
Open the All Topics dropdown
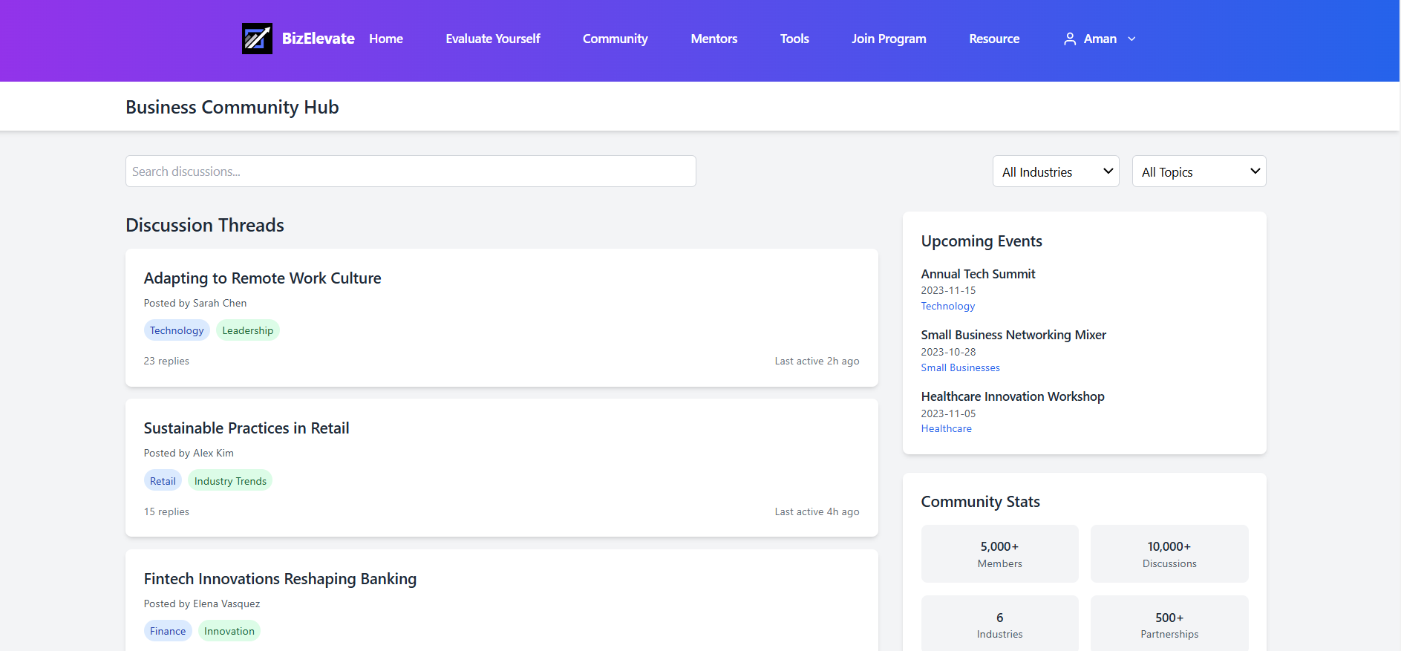pos(1199,171)
